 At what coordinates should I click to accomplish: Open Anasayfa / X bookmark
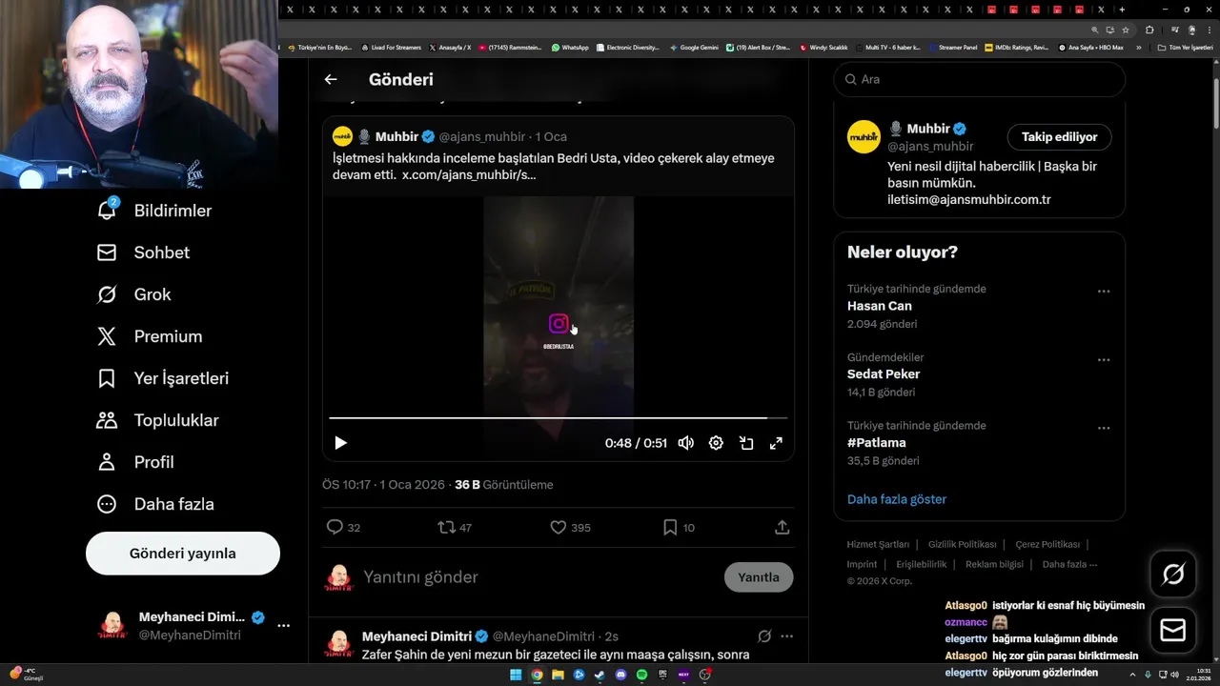point(450,47)
